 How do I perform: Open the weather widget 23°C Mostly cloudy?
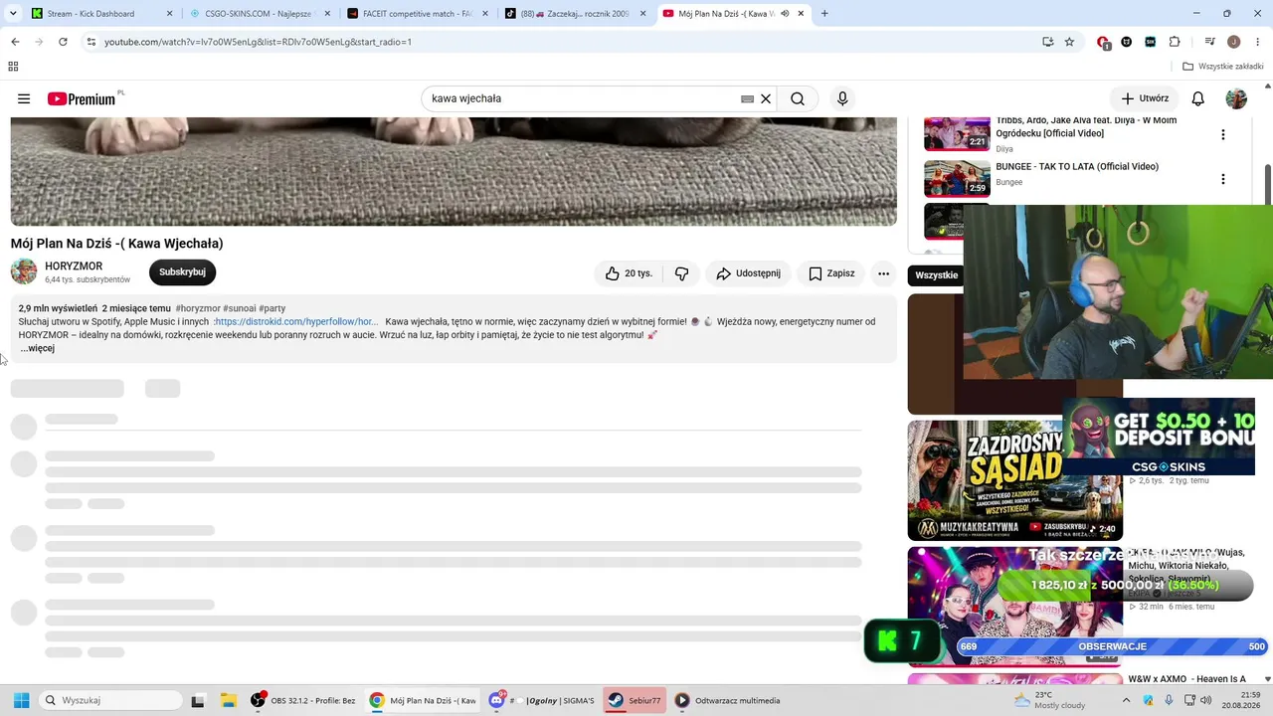click(1049, 700)
